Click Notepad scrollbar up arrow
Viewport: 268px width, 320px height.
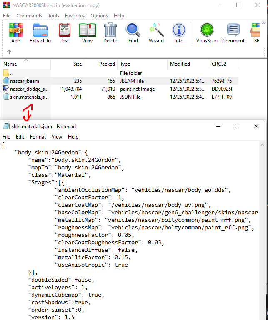coord(262,145)
